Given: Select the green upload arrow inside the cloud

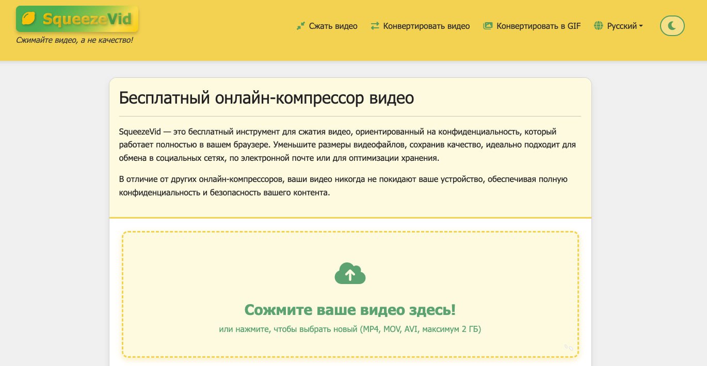Looking at the screenshot, I should [350, 274].
